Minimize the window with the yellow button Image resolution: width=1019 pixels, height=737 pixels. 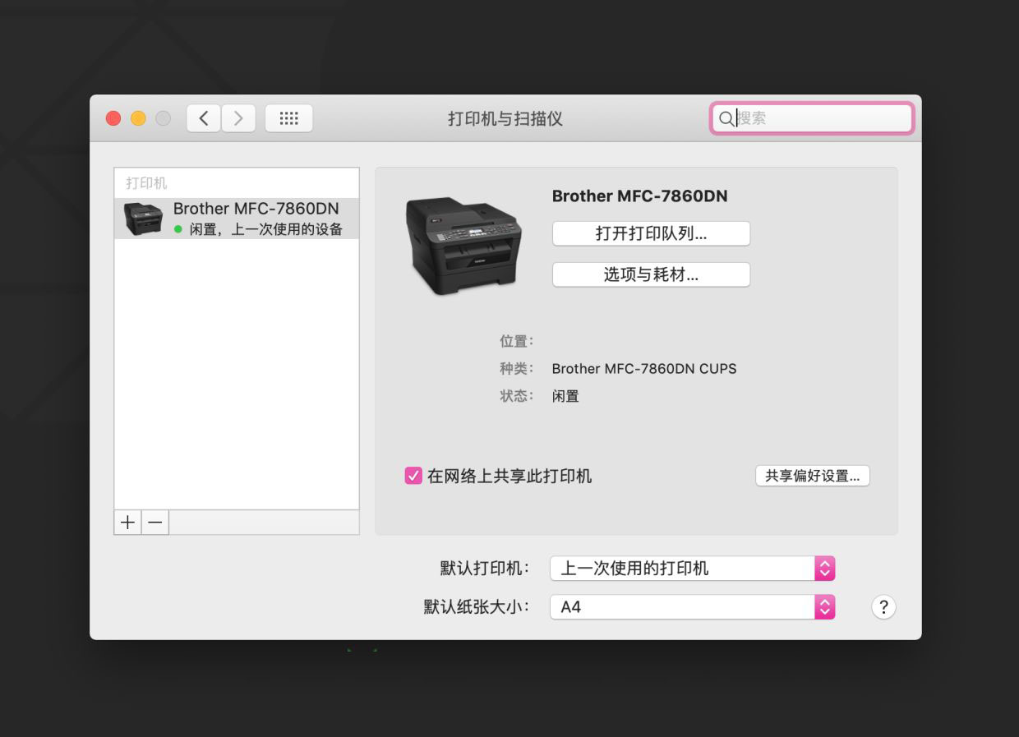[138, 118]
